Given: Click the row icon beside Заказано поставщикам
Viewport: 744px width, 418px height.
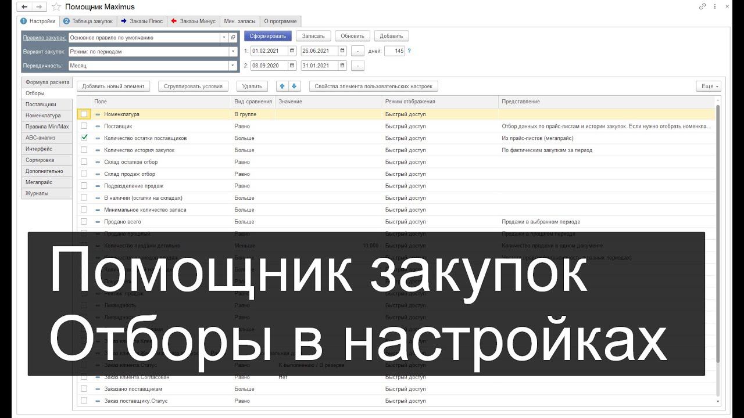Looking at the screenshot, I should click(98, 389).
